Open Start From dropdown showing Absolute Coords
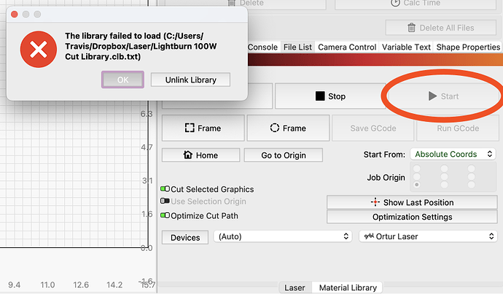Image resolution: width=503 pixels, height=294 pixels. 453,154
